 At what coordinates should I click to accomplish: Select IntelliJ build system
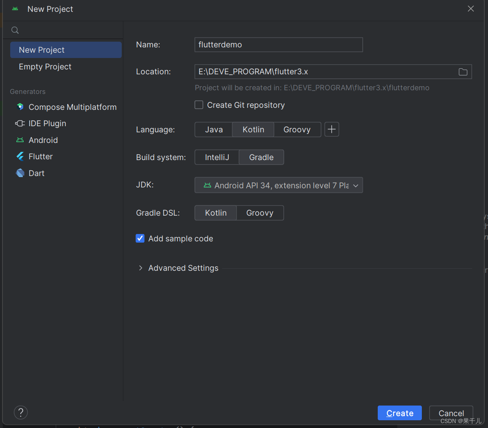[x=217, y=157]
